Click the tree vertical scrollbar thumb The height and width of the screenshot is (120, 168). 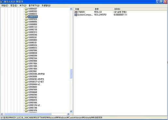71,74
